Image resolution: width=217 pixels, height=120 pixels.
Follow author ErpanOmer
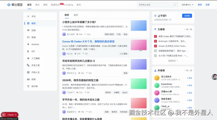coord(189,85)
